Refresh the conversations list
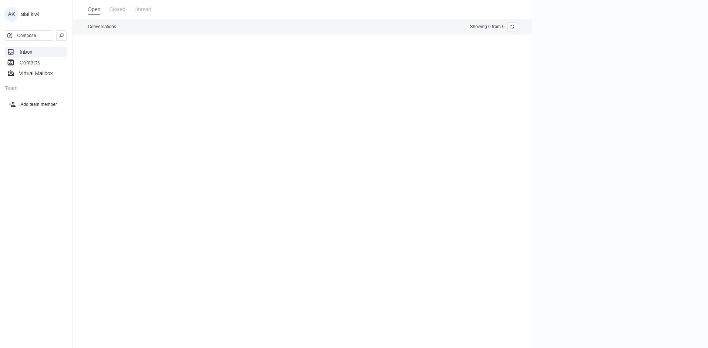 pos(512,27)
